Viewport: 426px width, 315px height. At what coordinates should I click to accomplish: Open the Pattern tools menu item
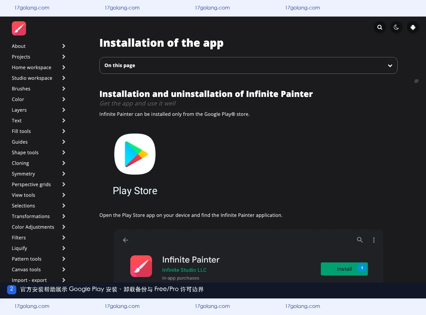pyautogui.click(x=27, y=259)
